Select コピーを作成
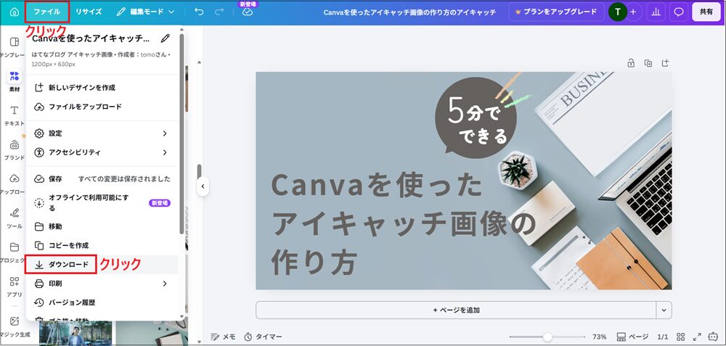 (102, 245)
